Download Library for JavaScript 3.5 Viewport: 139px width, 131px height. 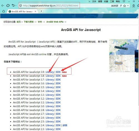click(x=50, y=87)
